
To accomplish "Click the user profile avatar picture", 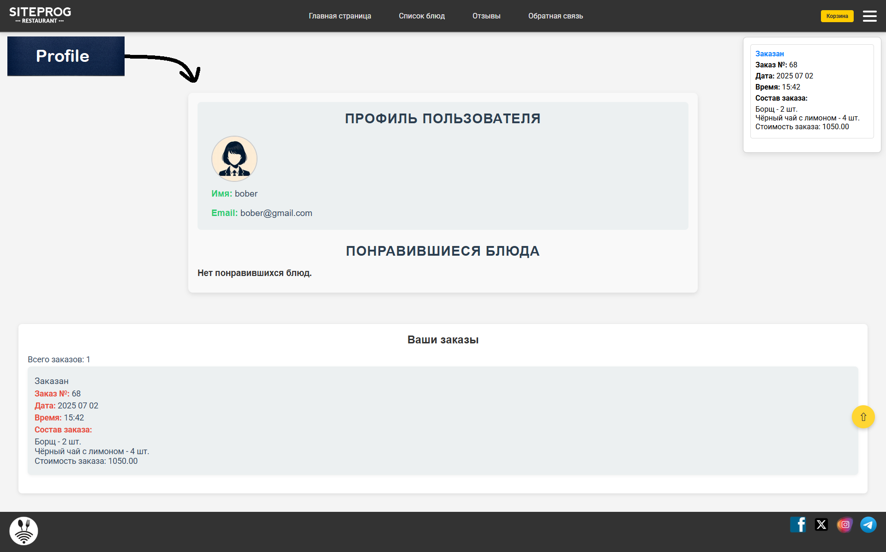I will coord(234,158).
